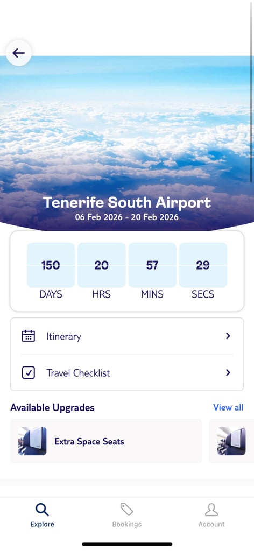254x551 pixels.
Task: Tap the DAYS countdown tile
Action: pos(51,265)
